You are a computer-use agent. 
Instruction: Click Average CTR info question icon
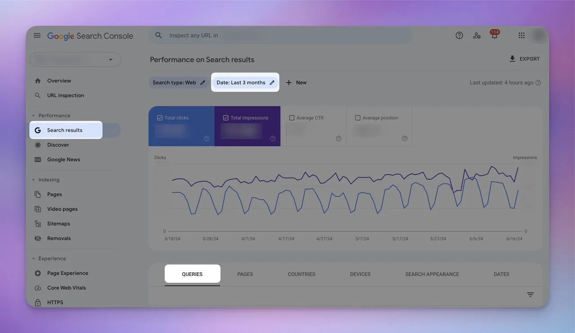[339, 138]
